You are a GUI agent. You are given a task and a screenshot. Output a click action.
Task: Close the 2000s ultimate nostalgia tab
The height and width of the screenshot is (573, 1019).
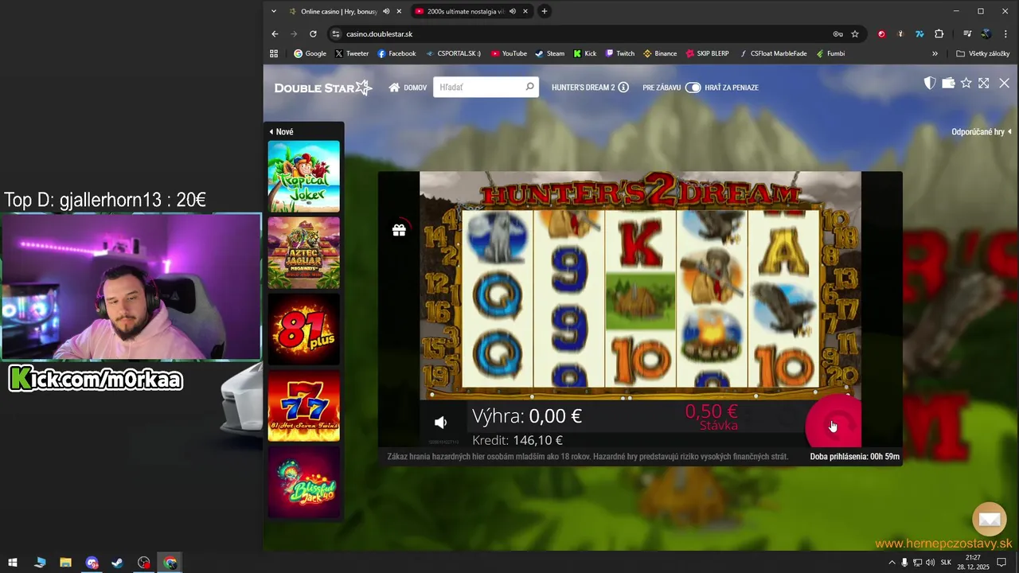coord(525,11)
